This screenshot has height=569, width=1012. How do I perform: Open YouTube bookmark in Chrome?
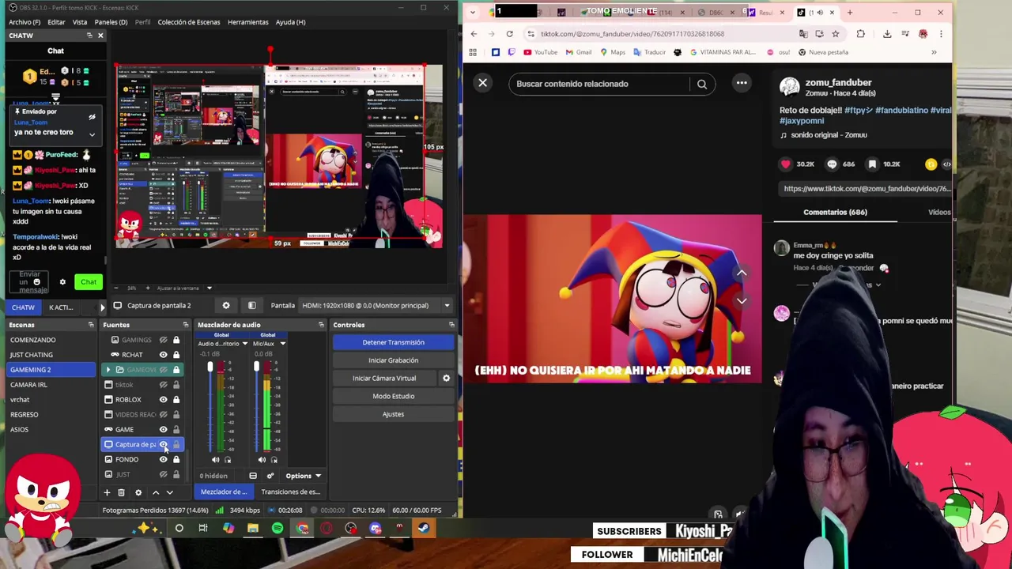coord(539,52)
